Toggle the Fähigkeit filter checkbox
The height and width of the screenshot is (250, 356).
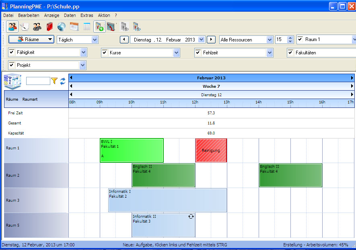coord(12,52)
